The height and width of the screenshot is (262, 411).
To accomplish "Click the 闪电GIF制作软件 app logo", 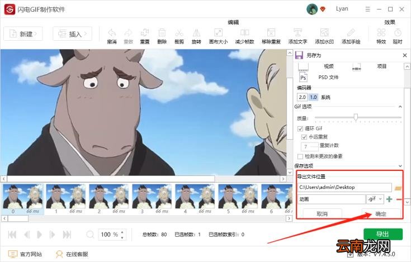I will click(10, 9).
